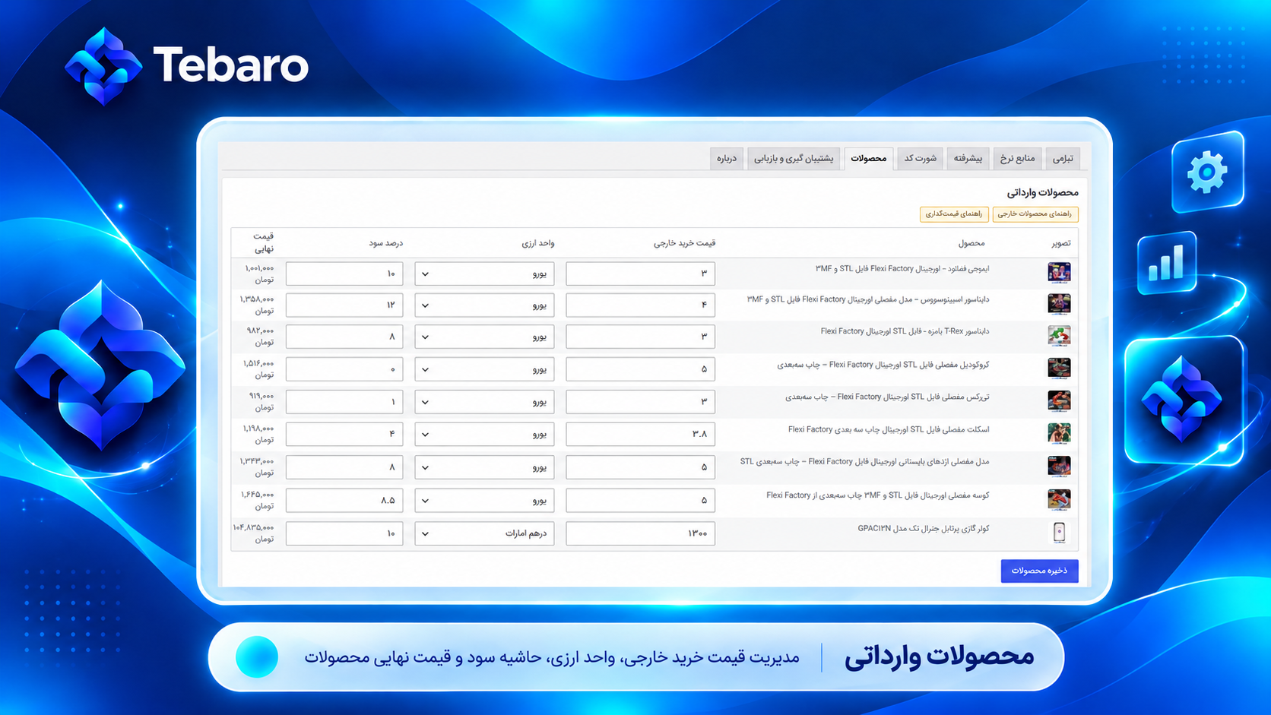Open currency dropdown for the اسکلت مفصلی row

(x=484, y=435)
